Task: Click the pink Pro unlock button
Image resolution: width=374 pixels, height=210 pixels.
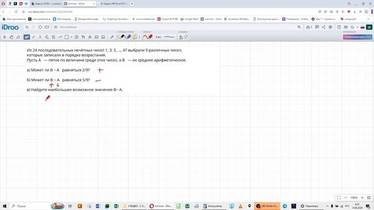Action: (358, 37)
